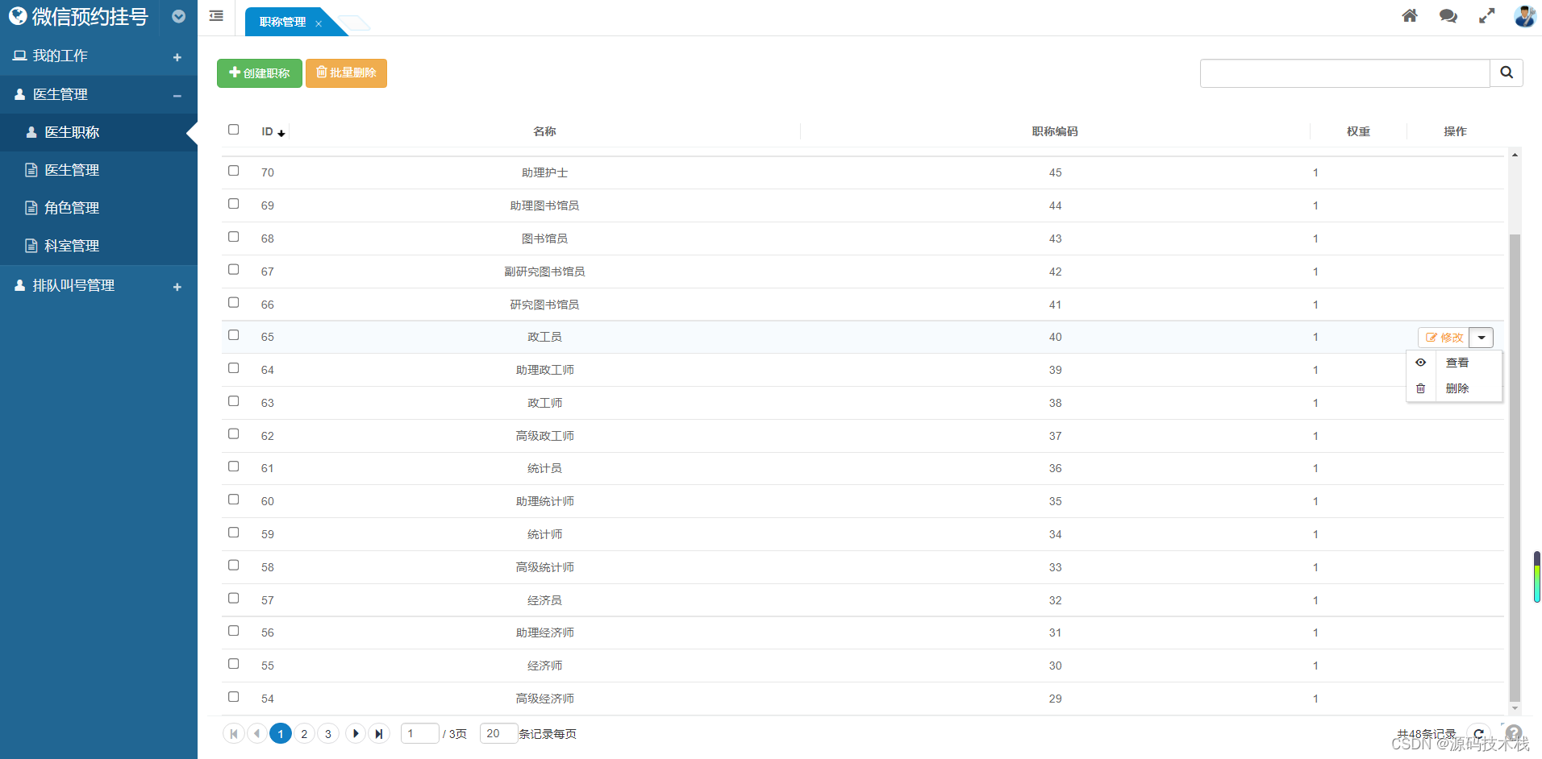Click the 权重 column header
The image size is (1542, 759).
click(1359, 131)
